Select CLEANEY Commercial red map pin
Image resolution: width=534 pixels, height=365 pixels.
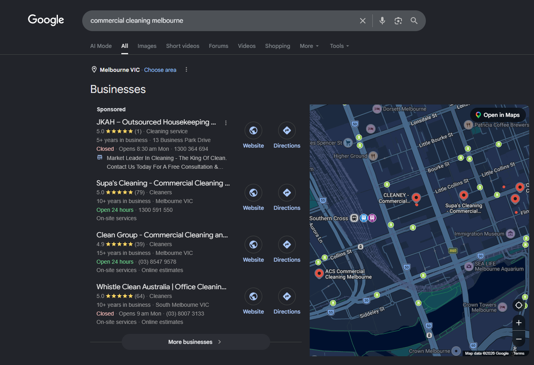(x=416, y=197)
